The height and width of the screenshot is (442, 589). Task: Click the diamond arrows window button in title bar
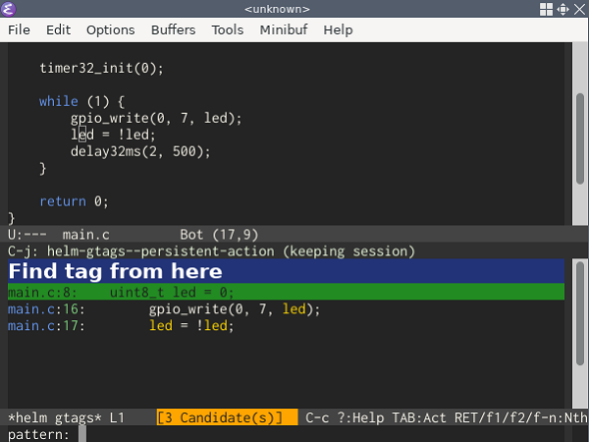(562, 10)
